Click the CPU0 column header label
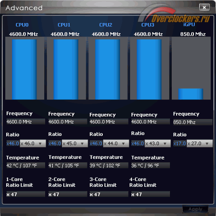 coord(22,25)
